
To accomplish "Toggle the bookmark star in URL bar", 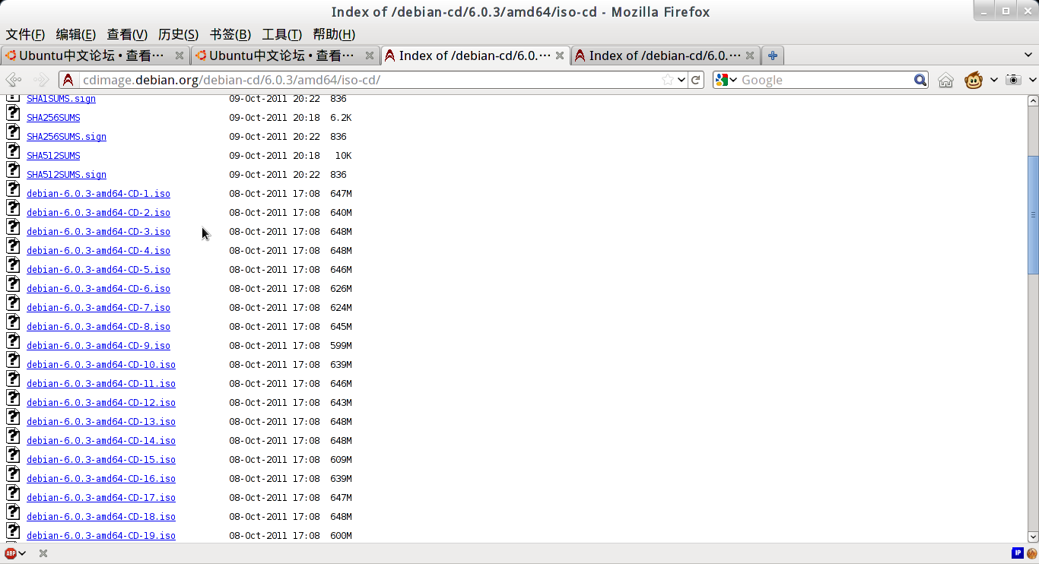I will tap(668, 80).
